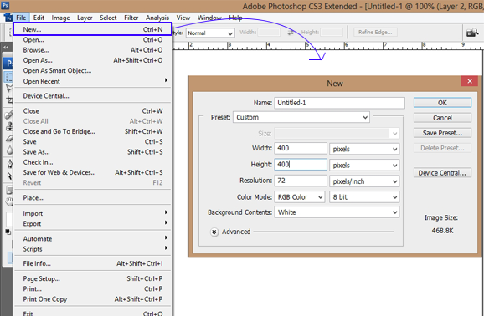Click the Ps icon beside the File menu

[x=8, y=18]
